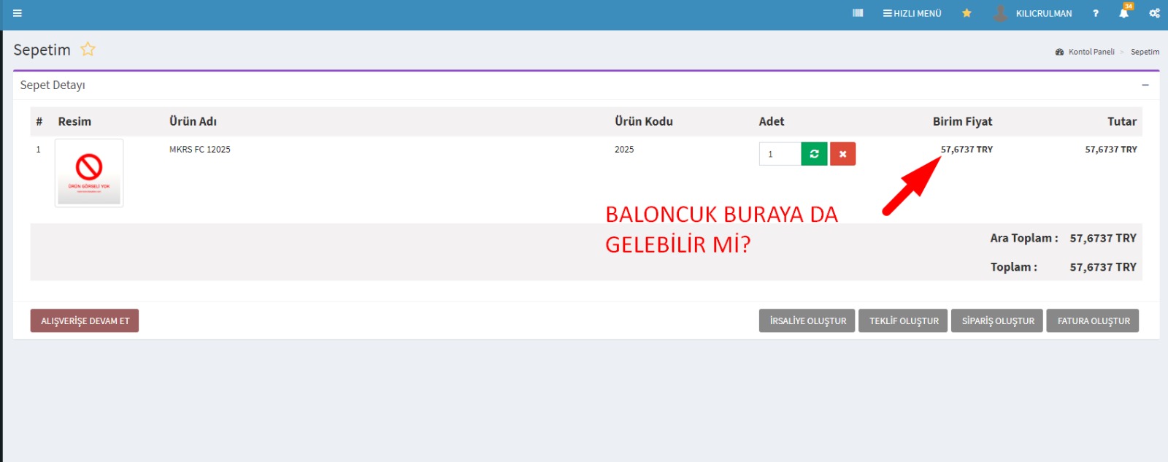Click the missing product image thumbnail

pos(89,173)
